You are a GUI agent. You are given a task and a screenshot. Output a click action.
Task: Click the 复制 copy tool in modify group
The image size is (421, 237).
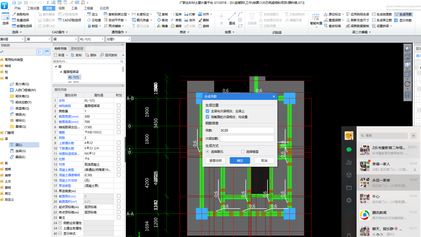[x=162, y=14]
